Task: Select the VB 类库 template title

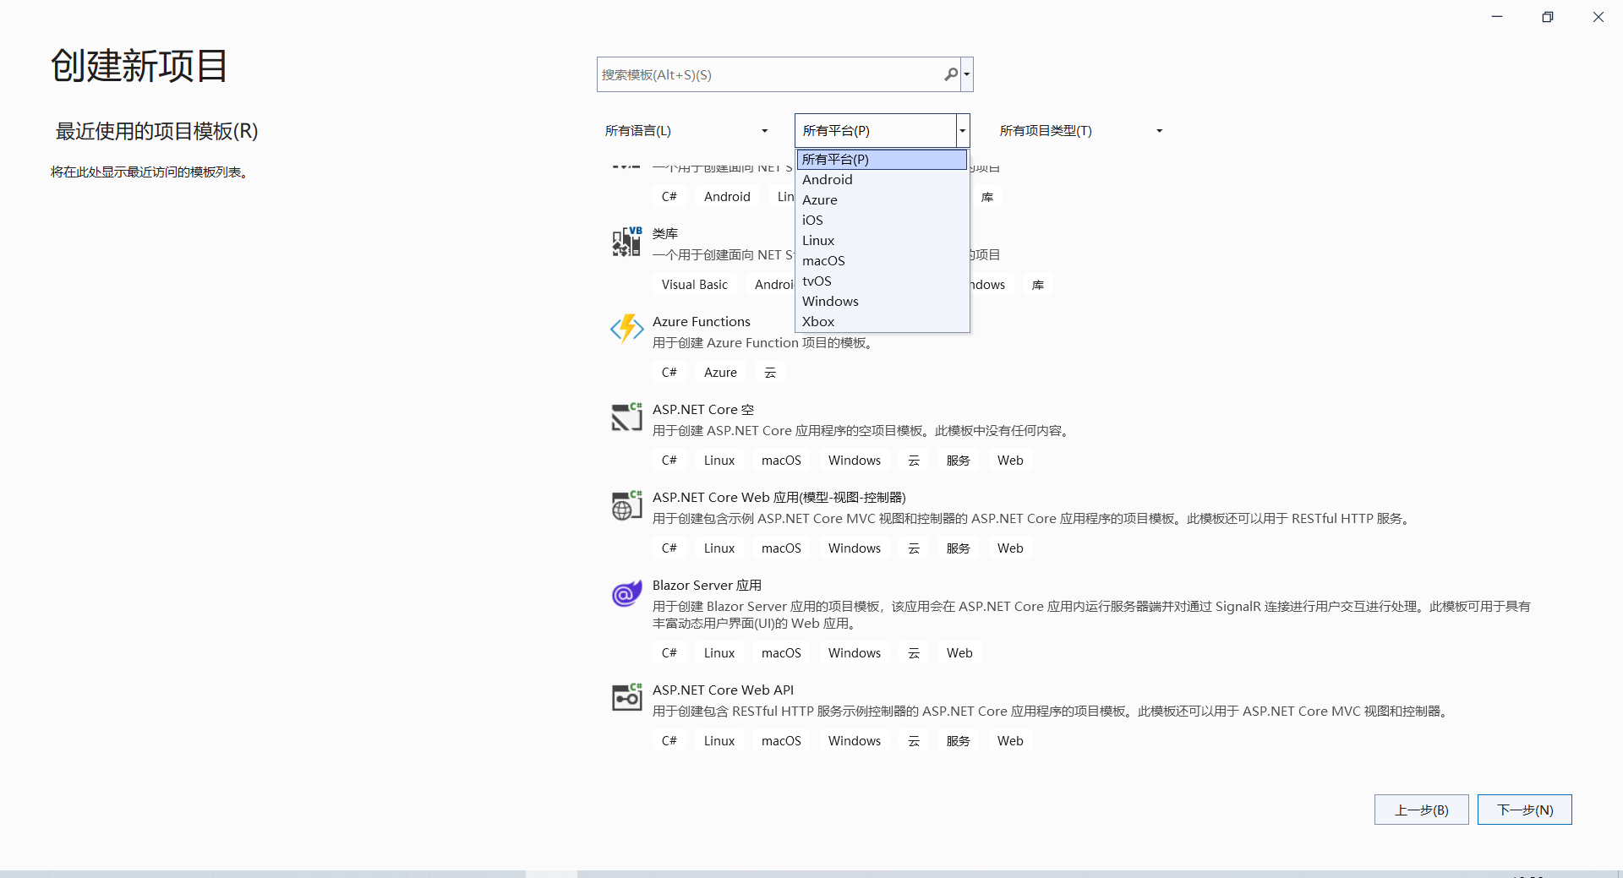Action: point(665,234)
